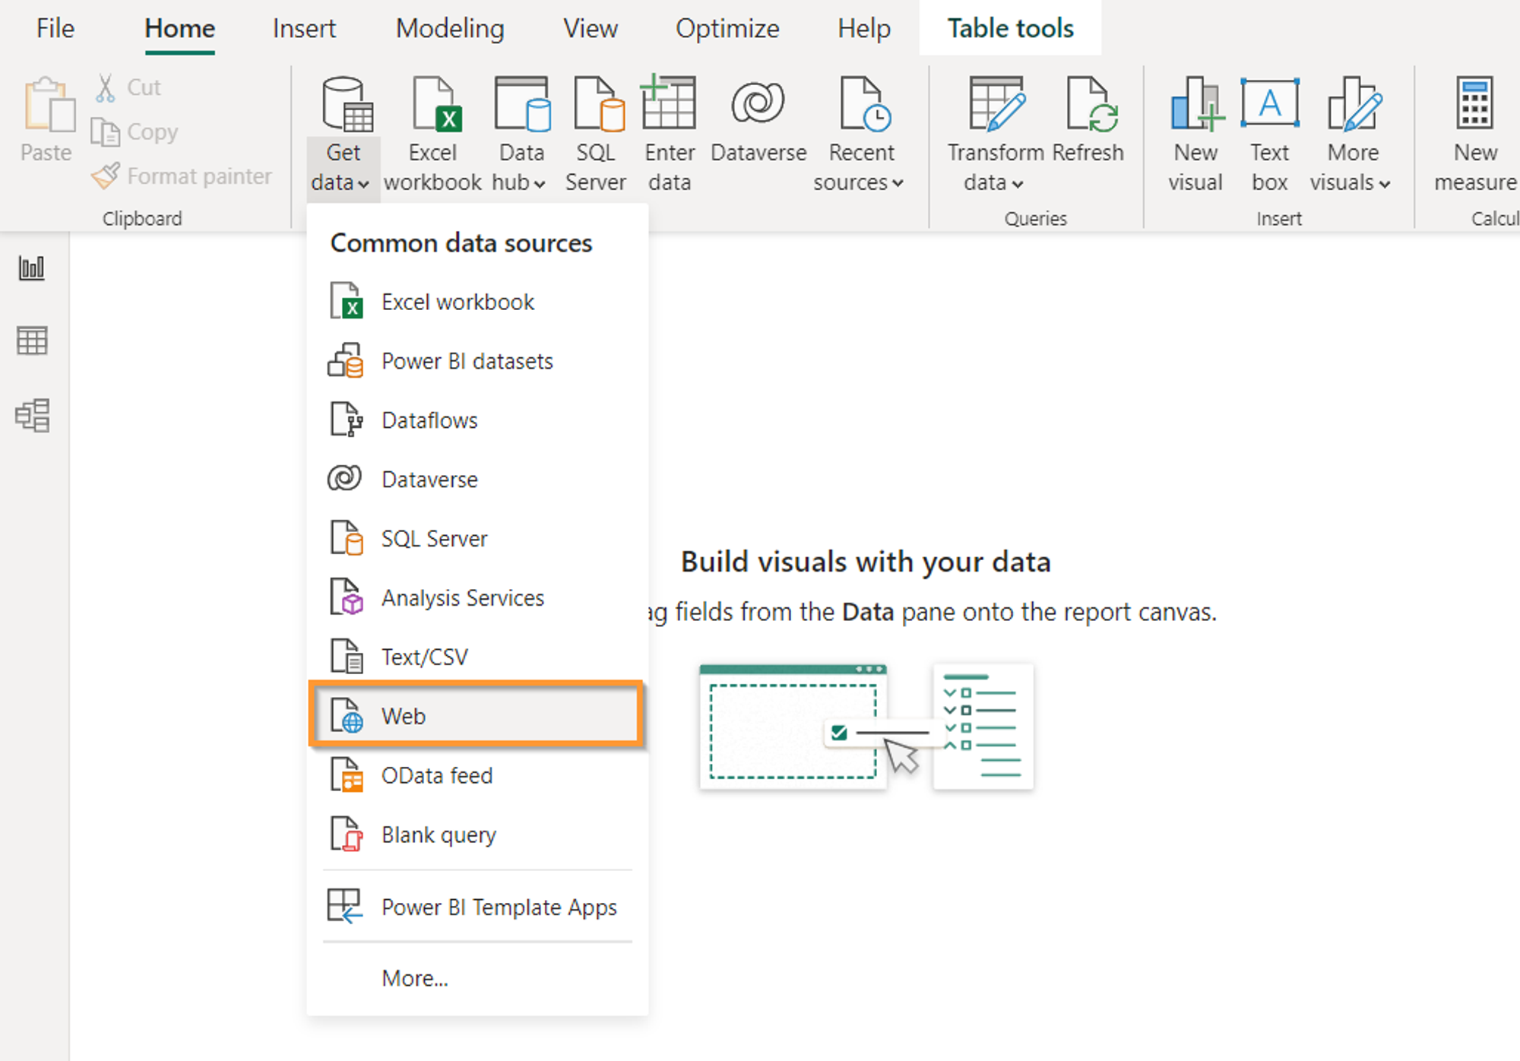Switch to the Insert ribbon tab
Viewport: 1520px width, 1061px height.
(x=304, y=28)
